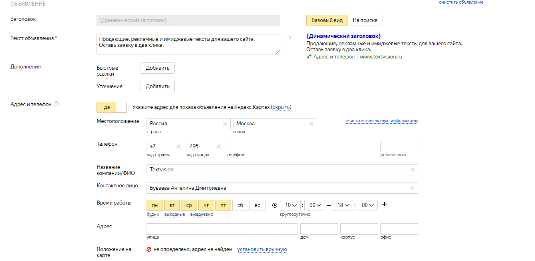Viewport: 535px width, 261px height.
Task: Click the help question mark next to Адрес и телефон
Action: [x=56, y=104]
